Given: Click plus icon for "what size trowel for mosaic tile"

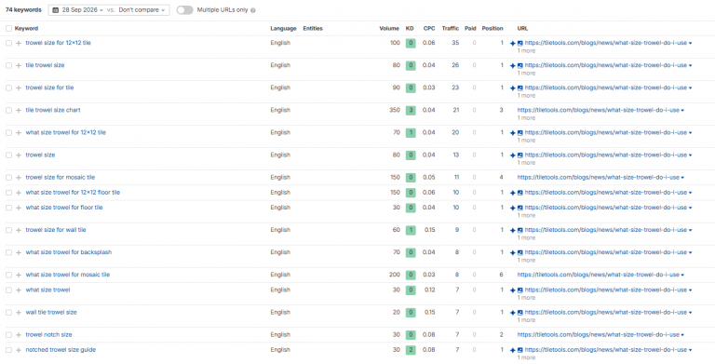Looking at the screenshot, I should coord(19,275).
